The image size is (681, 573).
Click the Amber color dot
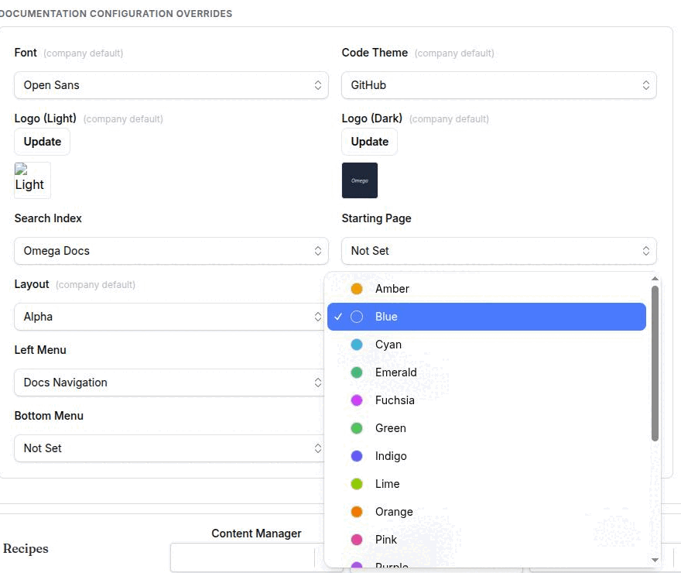tap(357, 289)
